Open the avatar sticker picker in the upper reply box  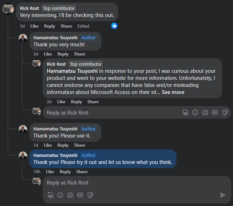point(185,112)
